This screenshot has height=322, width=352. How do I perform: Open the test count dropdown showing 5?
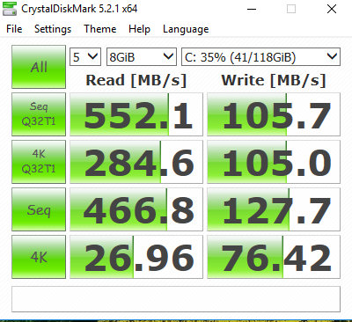tap(85, 56)
